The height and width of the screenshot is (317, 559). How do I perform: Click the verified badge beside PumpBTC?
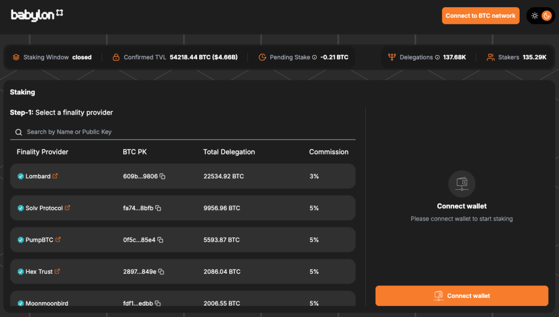pyautogui.click(x=20, y=240)
